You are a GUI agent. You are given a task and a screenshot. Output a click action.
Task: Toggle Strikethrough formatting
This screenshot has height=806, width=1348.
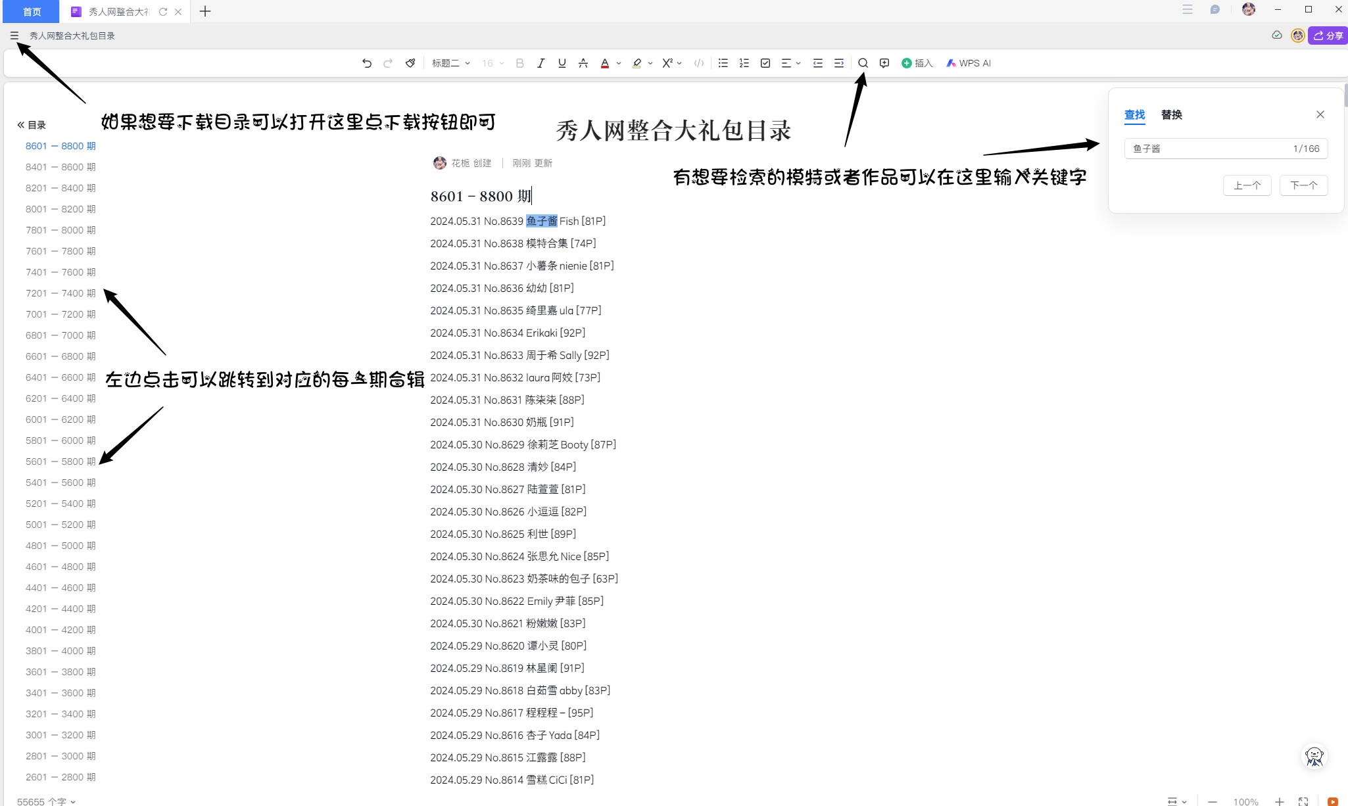(582, 63)
